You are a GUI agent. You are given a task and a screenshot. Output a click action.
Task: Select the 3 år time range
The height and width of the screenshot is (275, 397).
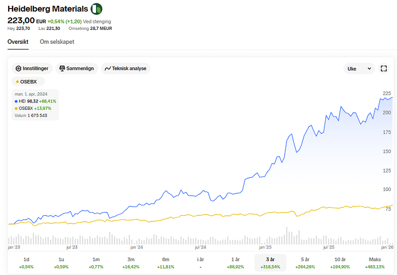click(270, 263)
